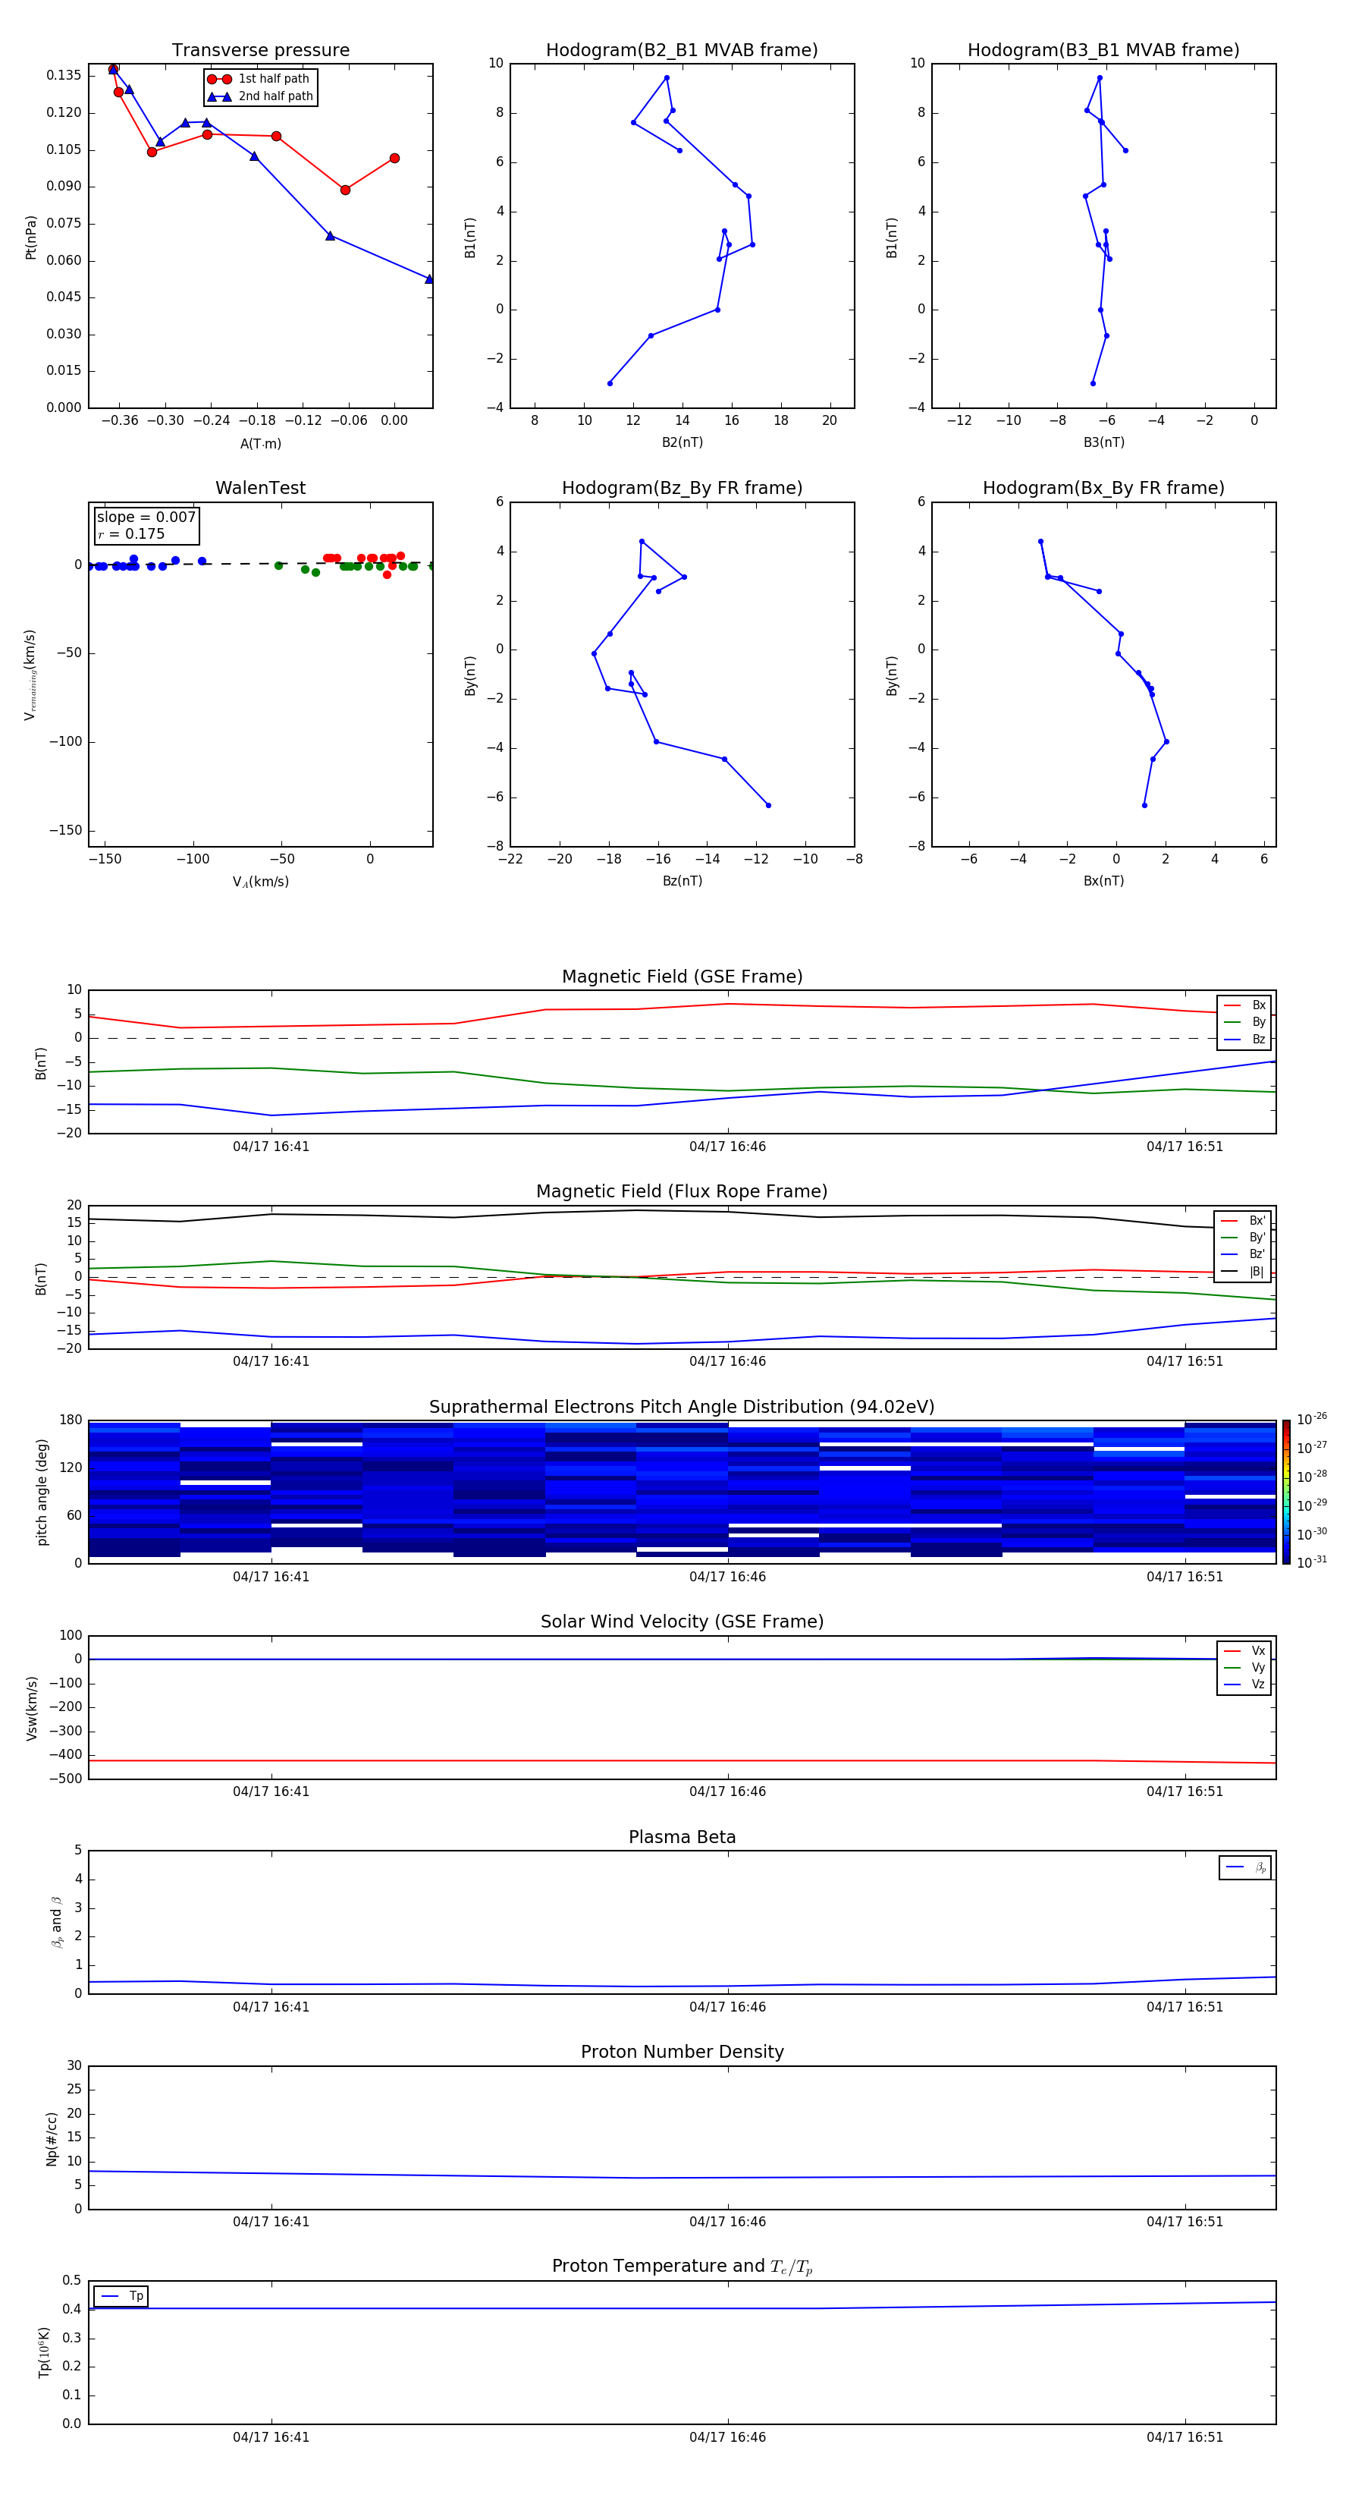Click By entry in GSE magnetic field legend
Image resolution: width=1365 pixels, height=2504 pixels.
click(1244, 1021)
